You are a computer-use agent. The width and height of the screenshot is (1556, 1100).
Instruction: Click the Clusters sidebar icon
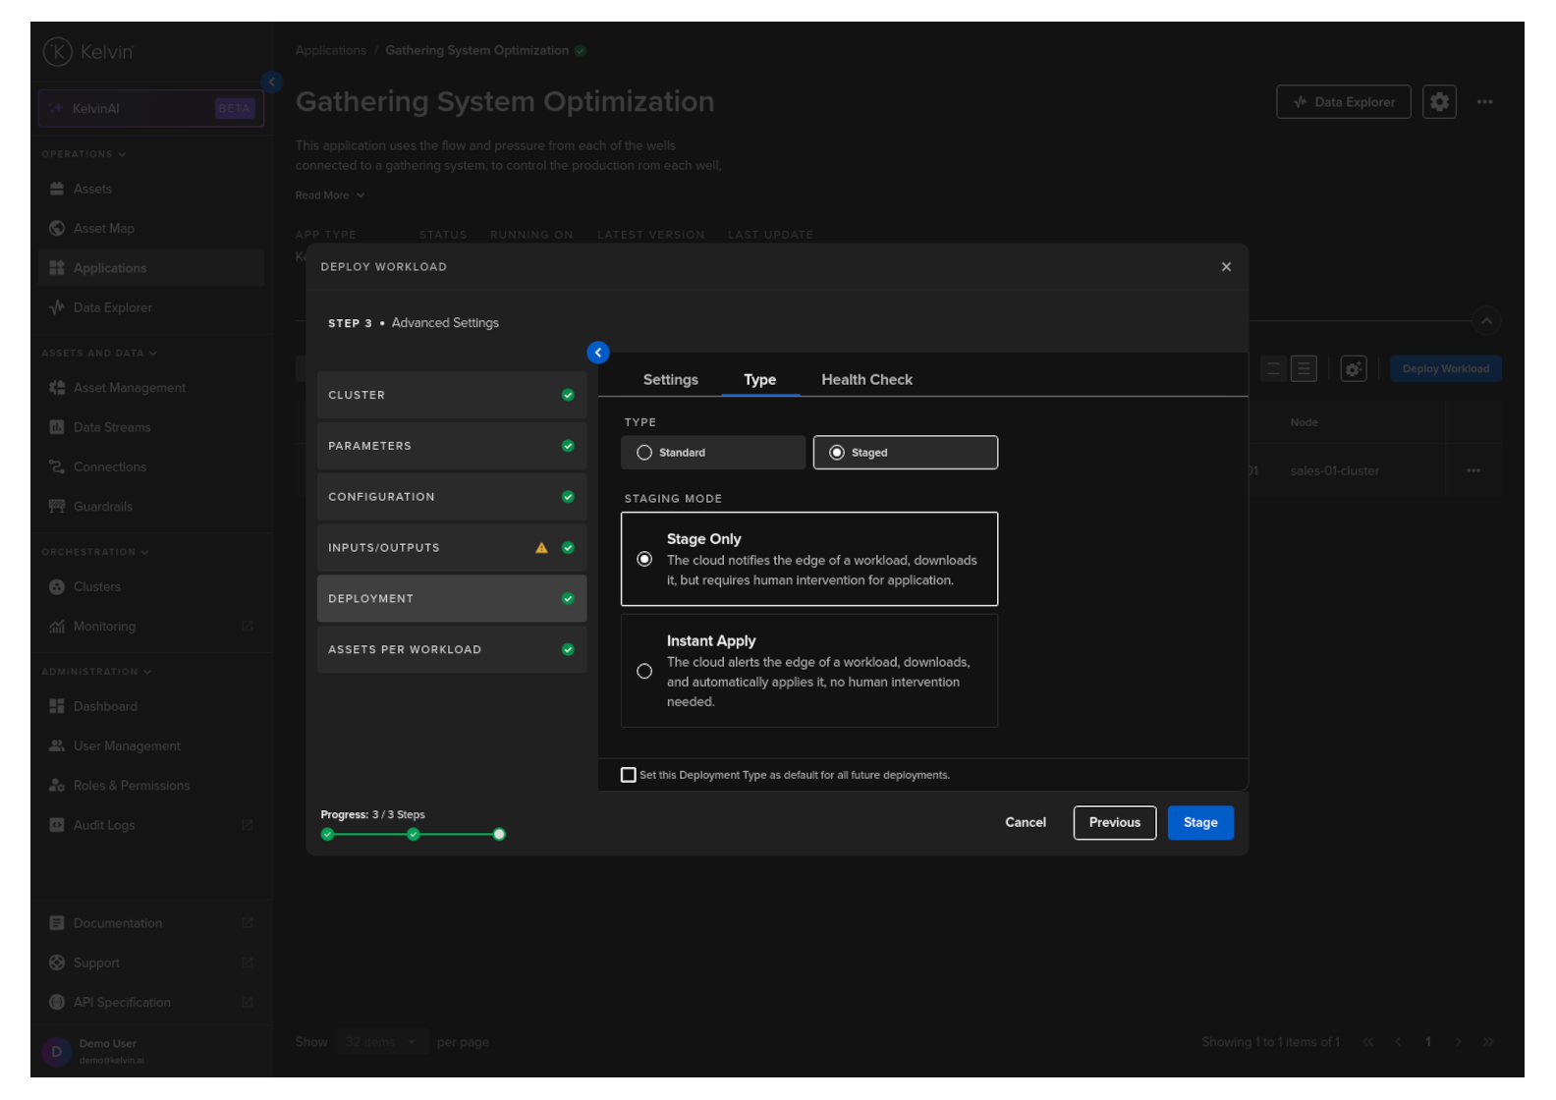point(57,587)
